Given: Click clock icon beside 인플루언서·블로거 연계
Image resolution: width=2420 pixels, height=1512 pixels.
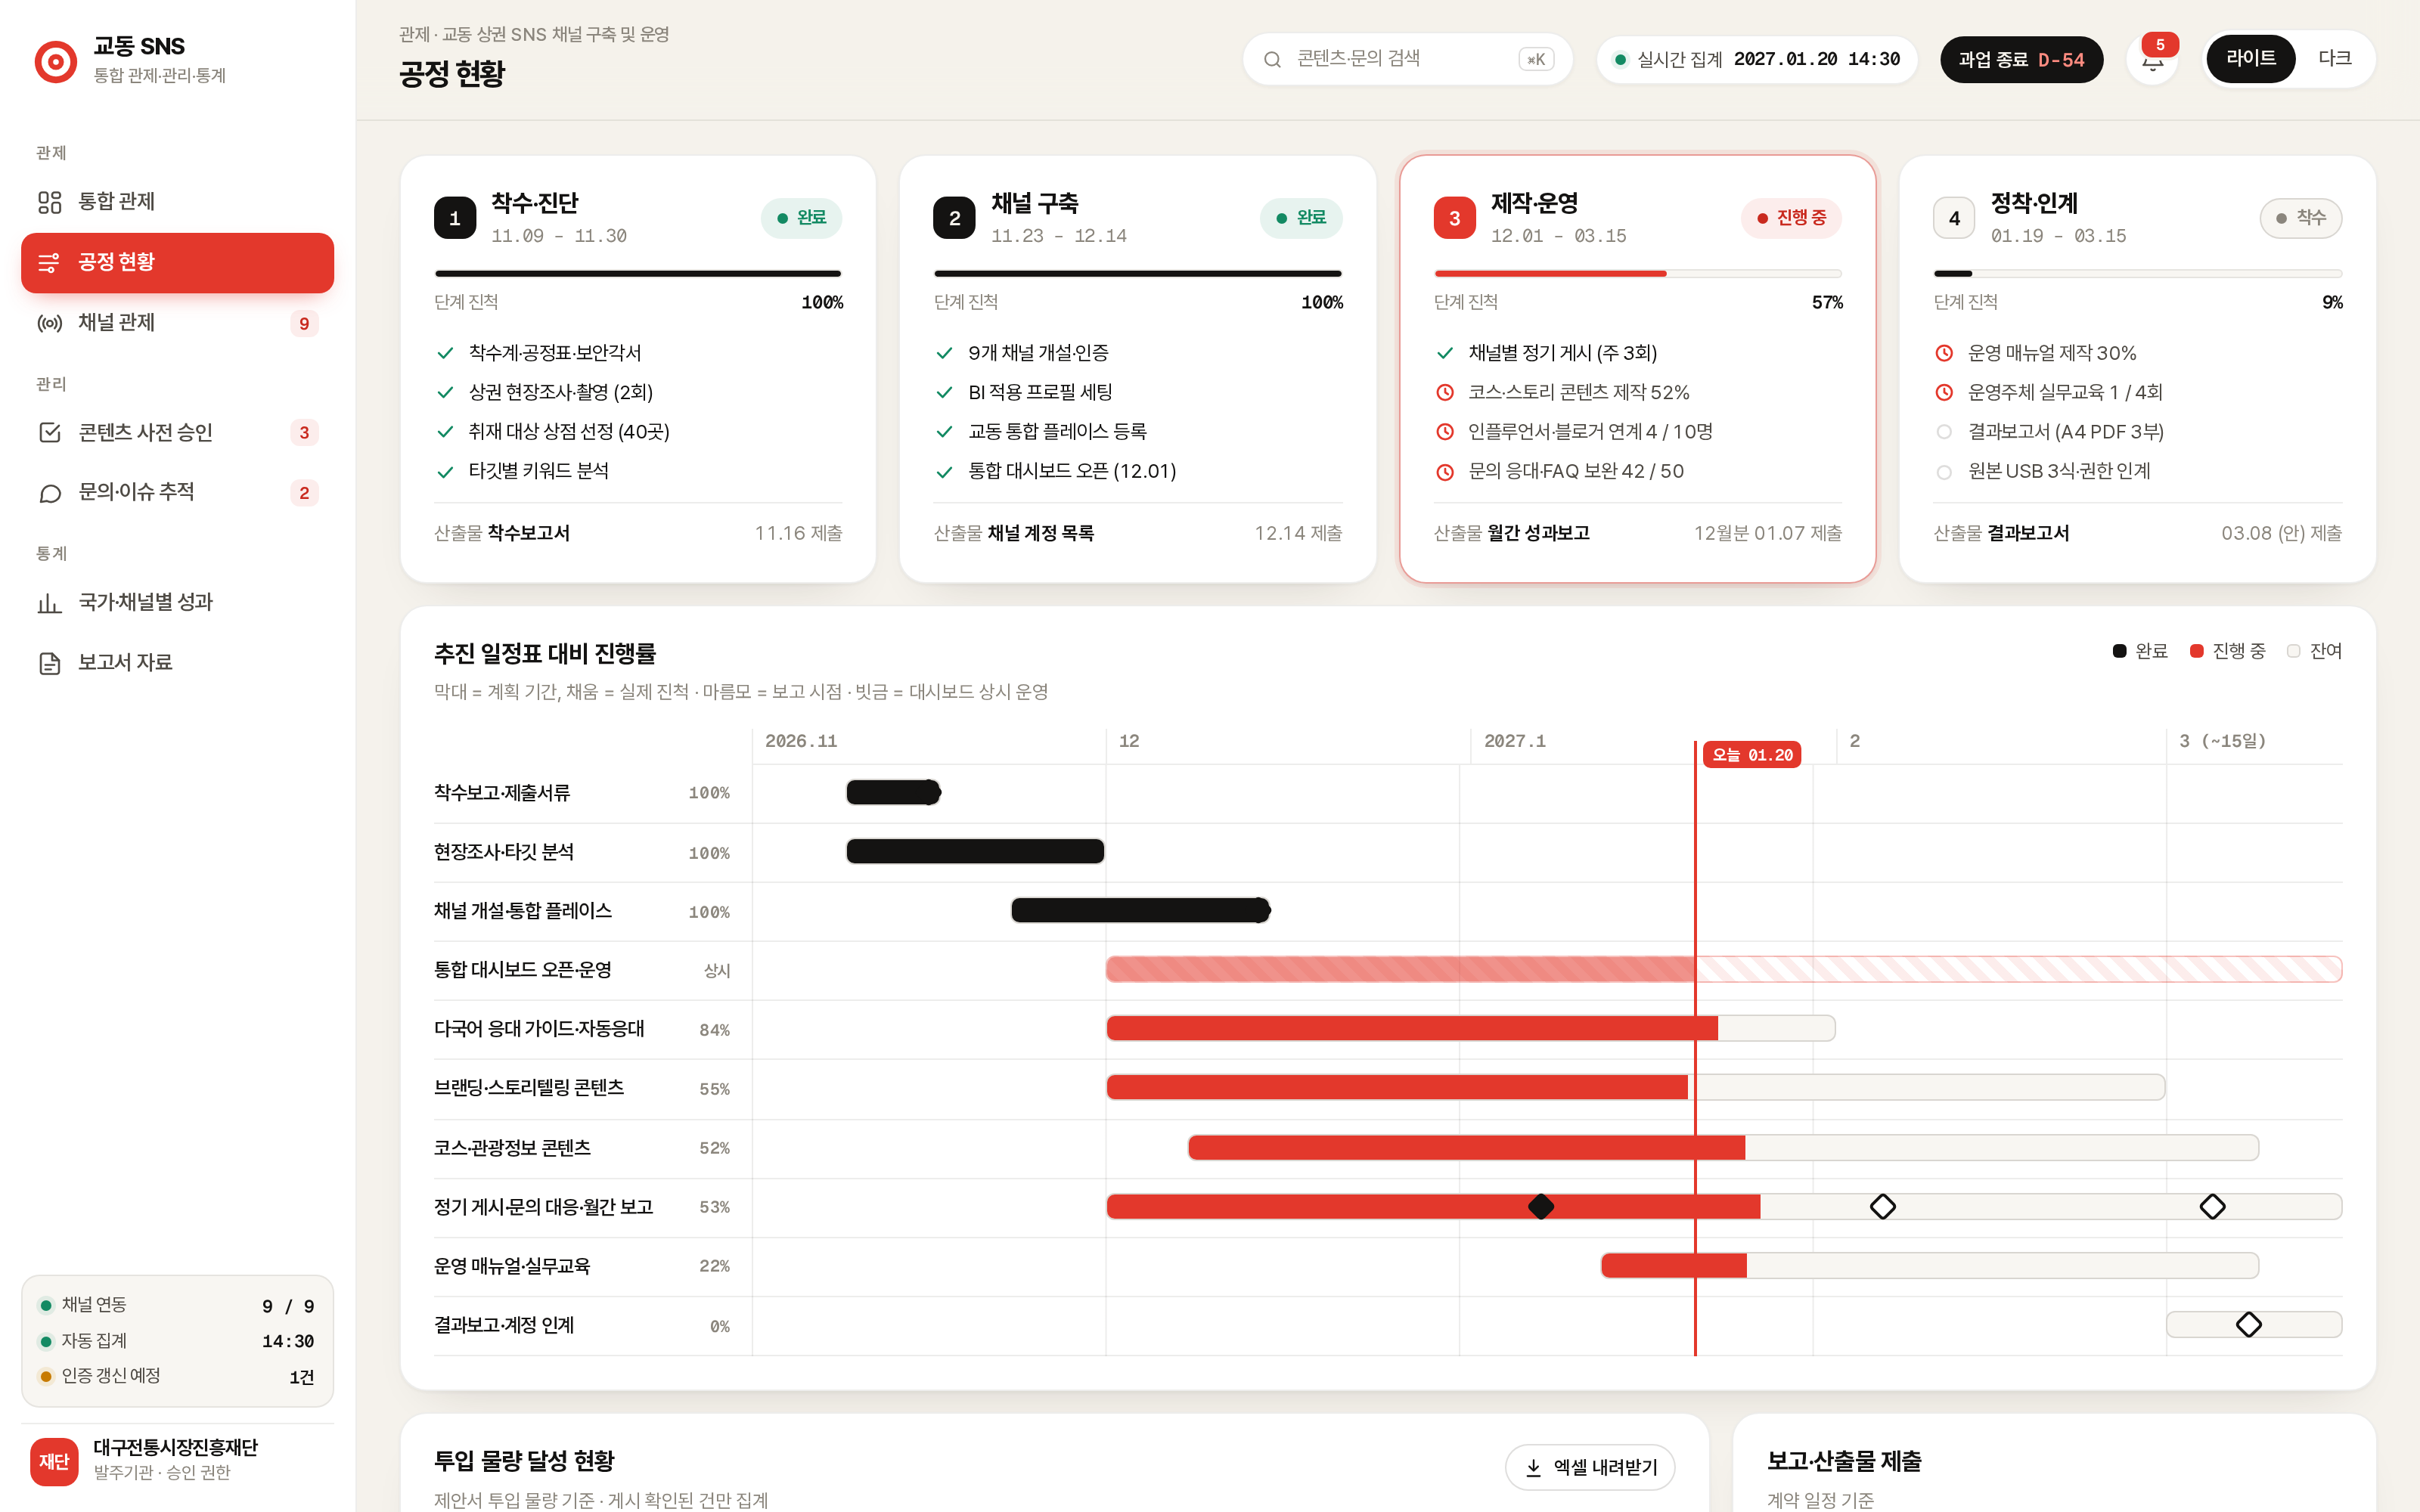Looking at the screenshot, I should [1445, 432].
